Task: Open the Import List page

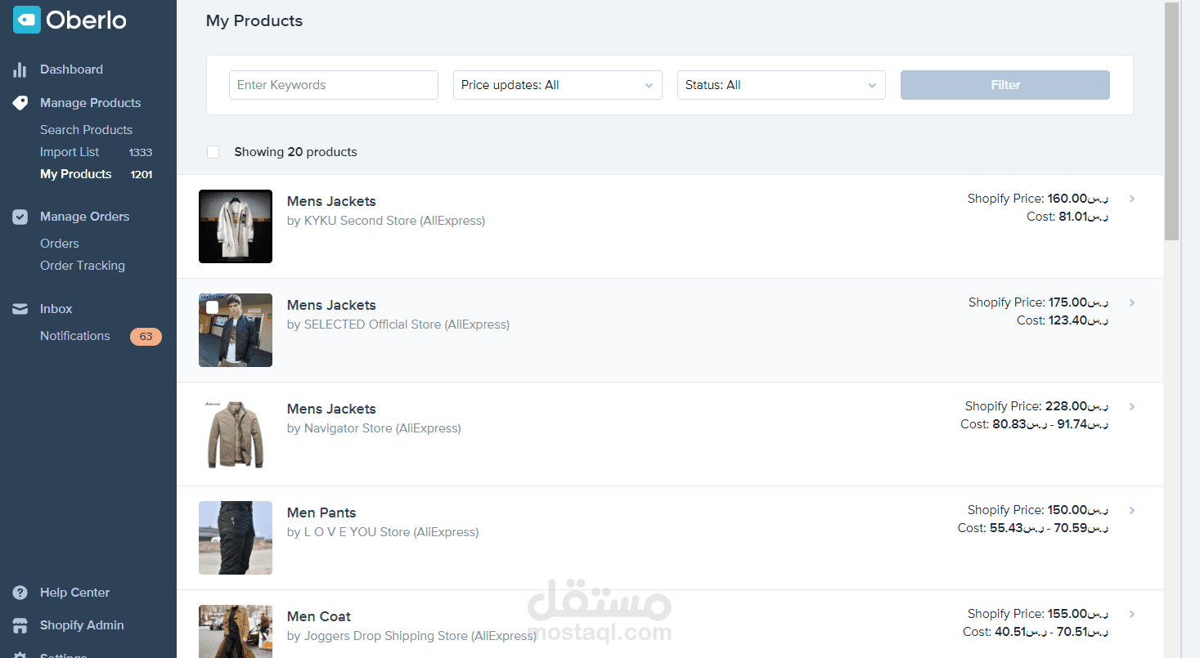Action: coord(70,152)
